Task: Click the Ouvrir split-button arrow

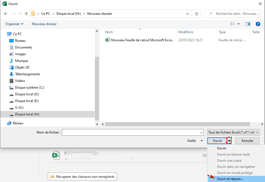Action: (229, 141)
